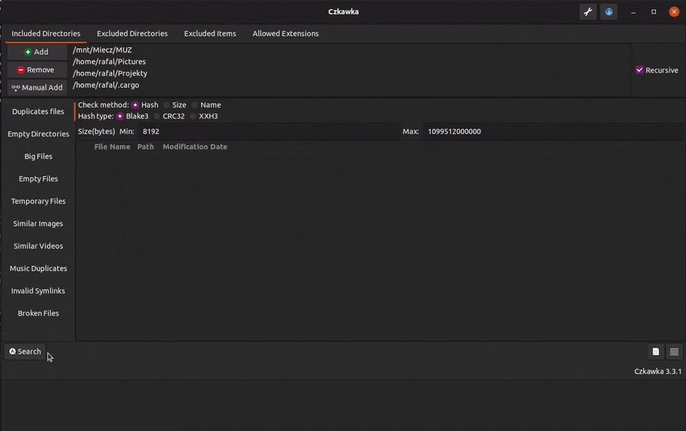Select the /home/rafal/Pictures directory entry
This screenshot has height=431, width=686.
(x=109, y=62)
